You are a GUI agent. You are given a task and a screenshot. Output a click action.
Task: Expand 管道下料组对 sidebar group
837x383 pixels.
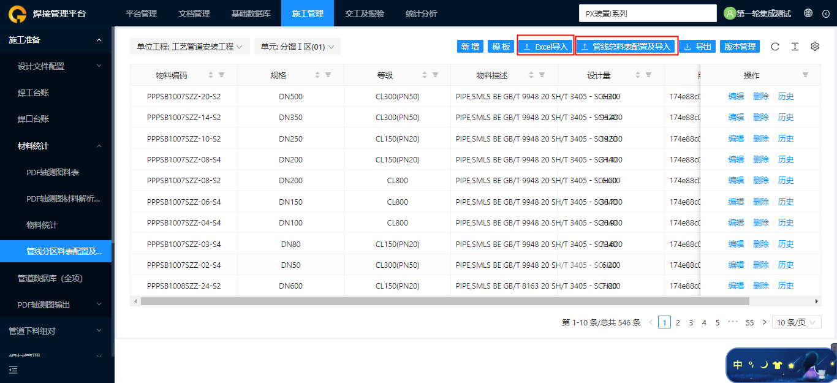point(56,331)
